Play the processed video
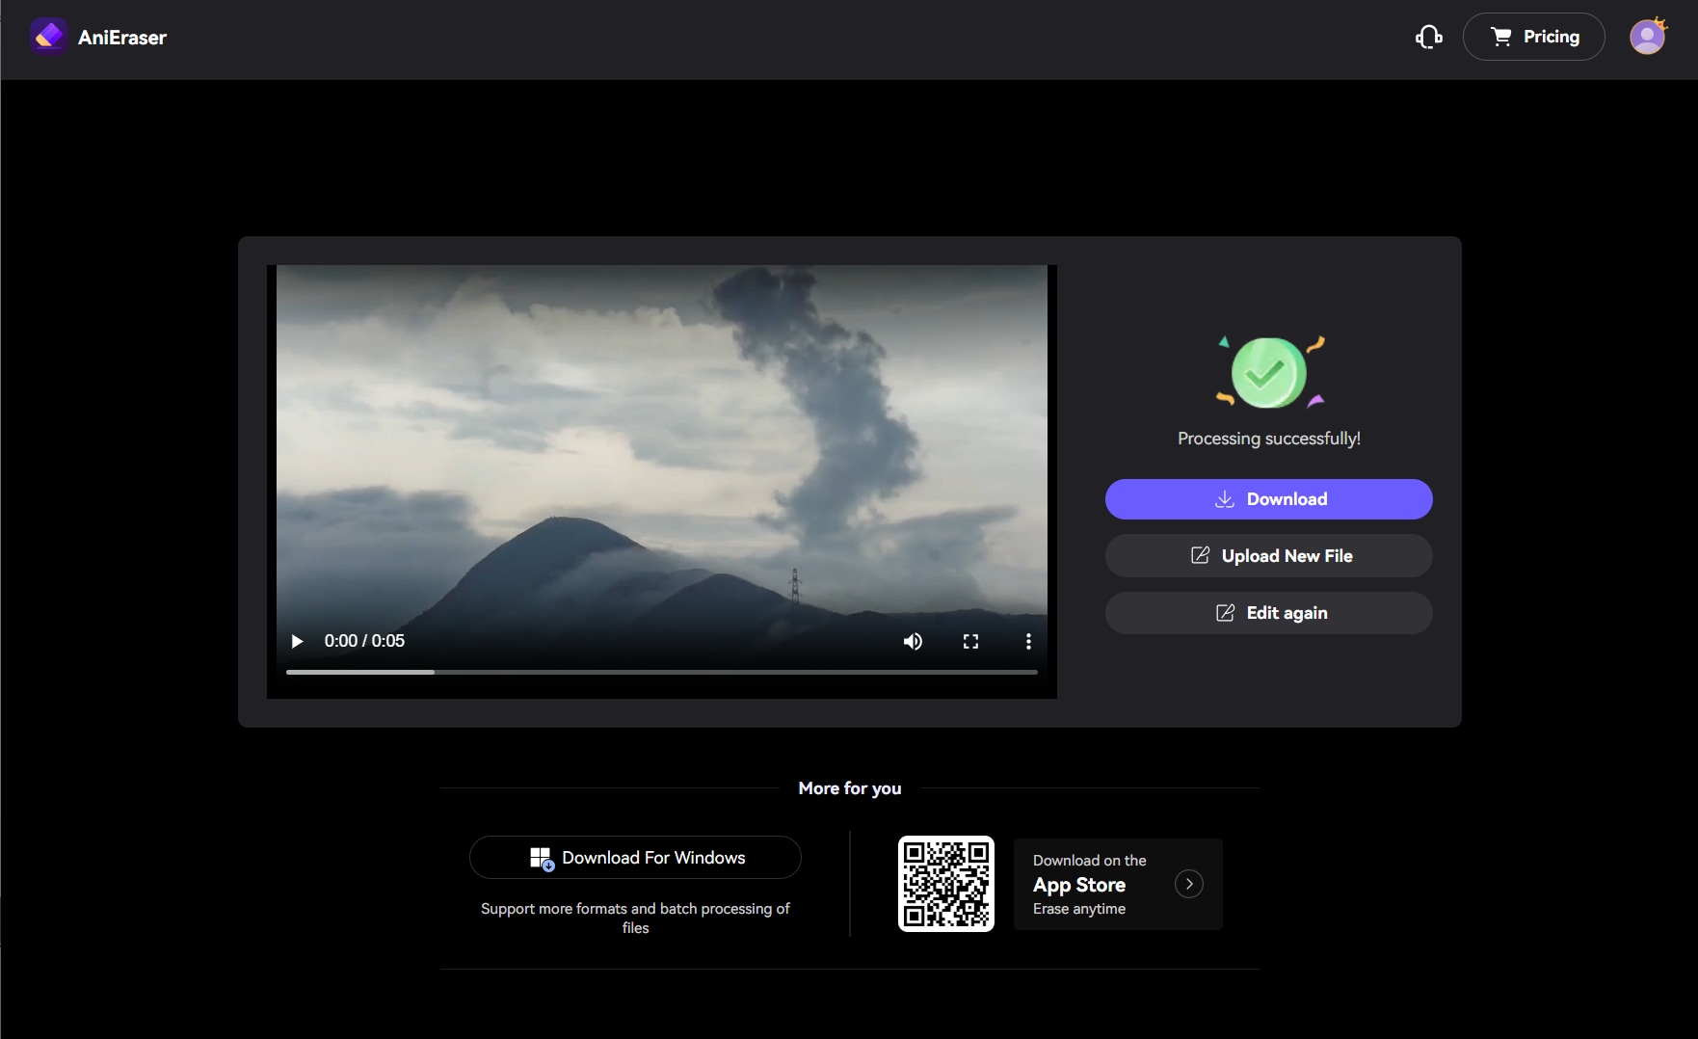Viewport: 1698px width, 1039px height. (x=296, y=641)
